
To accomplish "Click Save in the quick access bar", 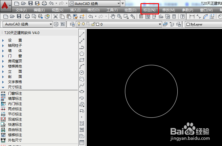I will click(31, 3).
